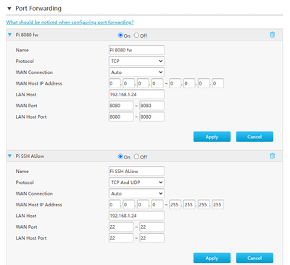Image resolution: width=290 pixels, height=265 pixels.
Task: Edit first 255 octet in Pi SSH ALlow WAN Host IP
Action: point(175,204)
